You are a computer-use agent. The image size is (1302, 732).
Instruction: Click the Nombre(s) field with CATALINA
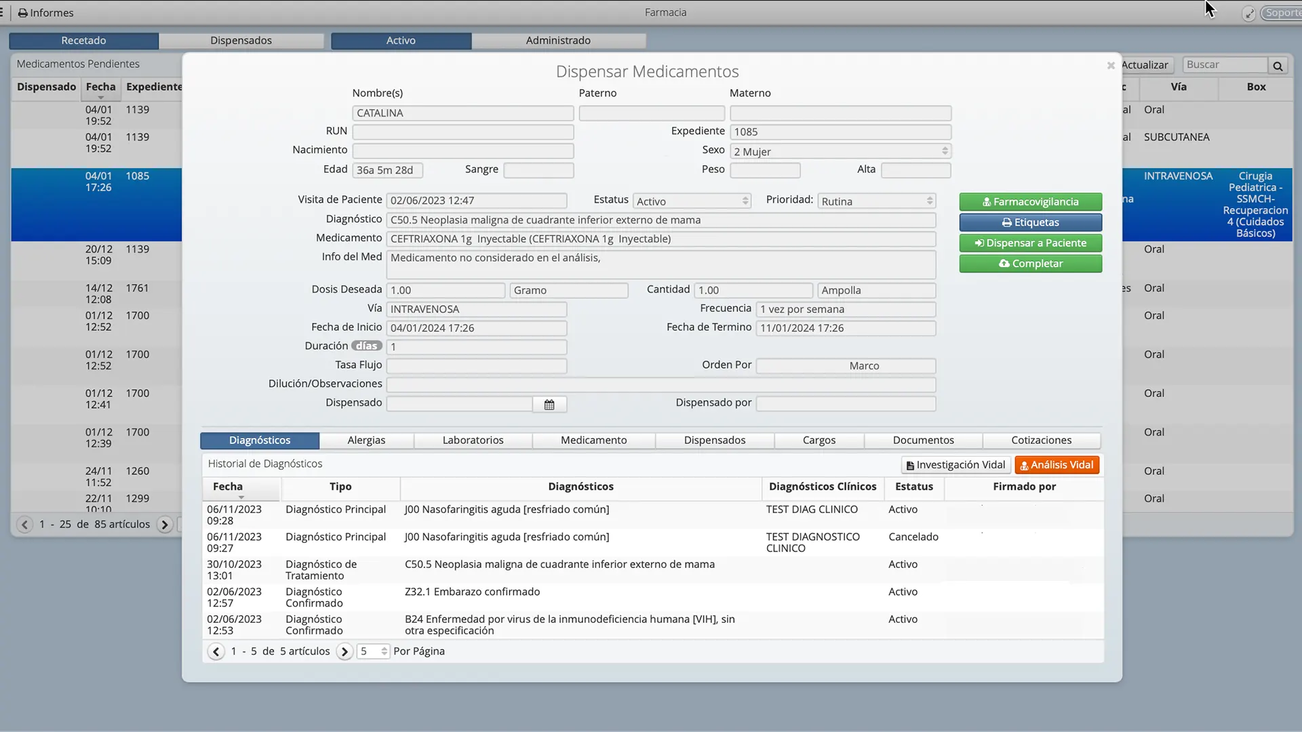click(463, 113)
